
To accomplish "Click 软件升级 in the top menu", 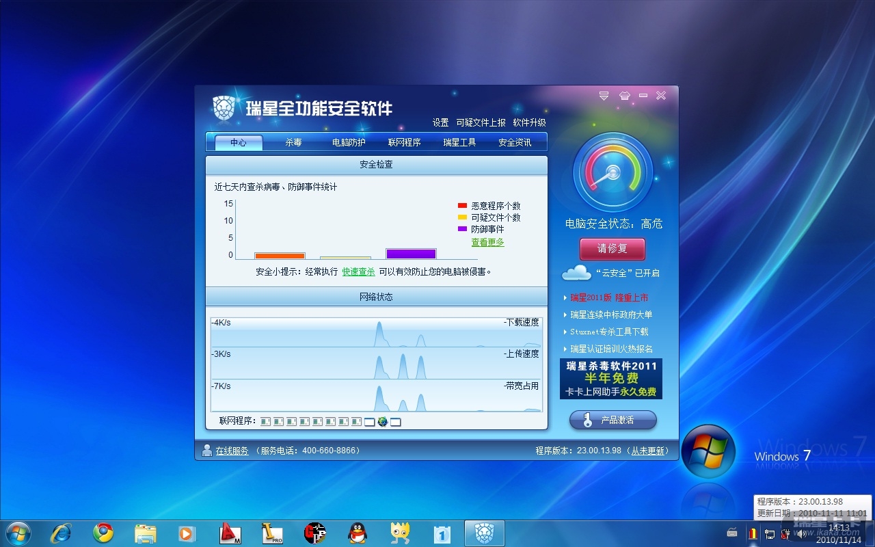I will pyautogui.click(x=530, y=122).
